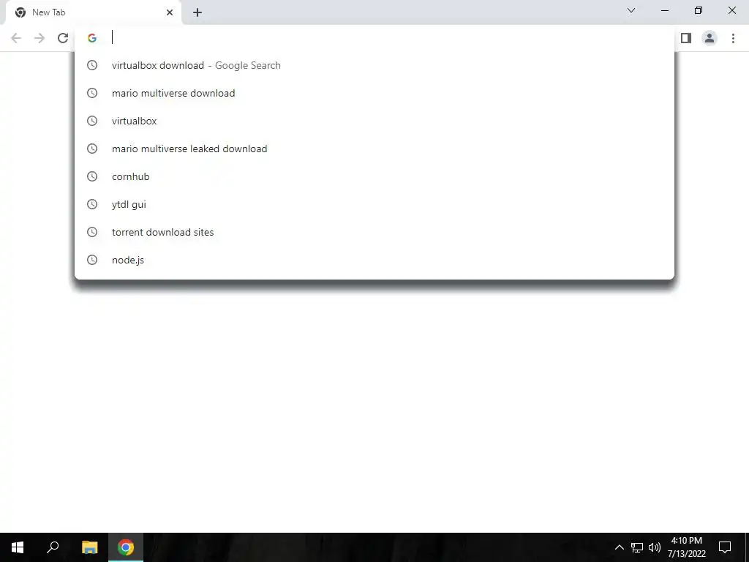749x562 pixels.
Task: Show hidden system tray icons
Action: tap(619, 547)
